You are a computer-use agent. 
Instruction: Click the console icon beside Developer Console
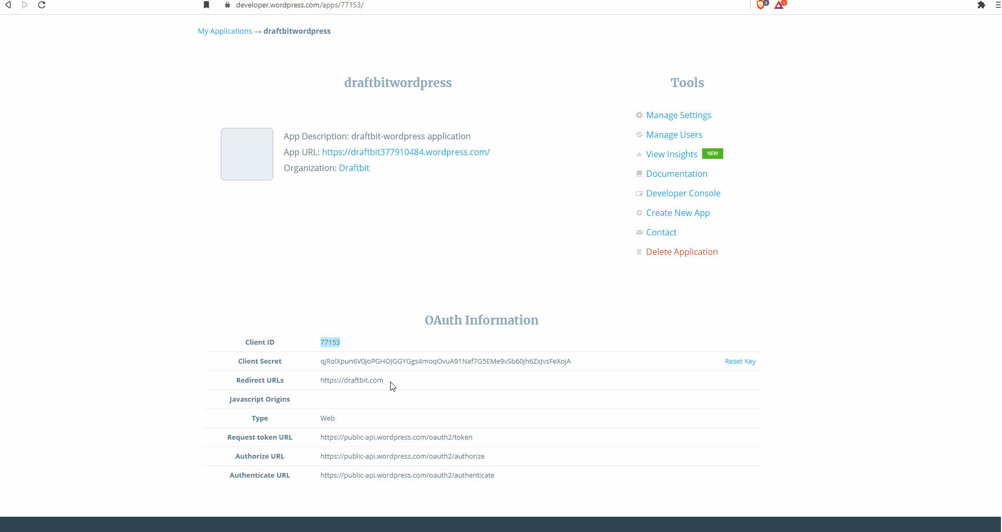[639, 193]
